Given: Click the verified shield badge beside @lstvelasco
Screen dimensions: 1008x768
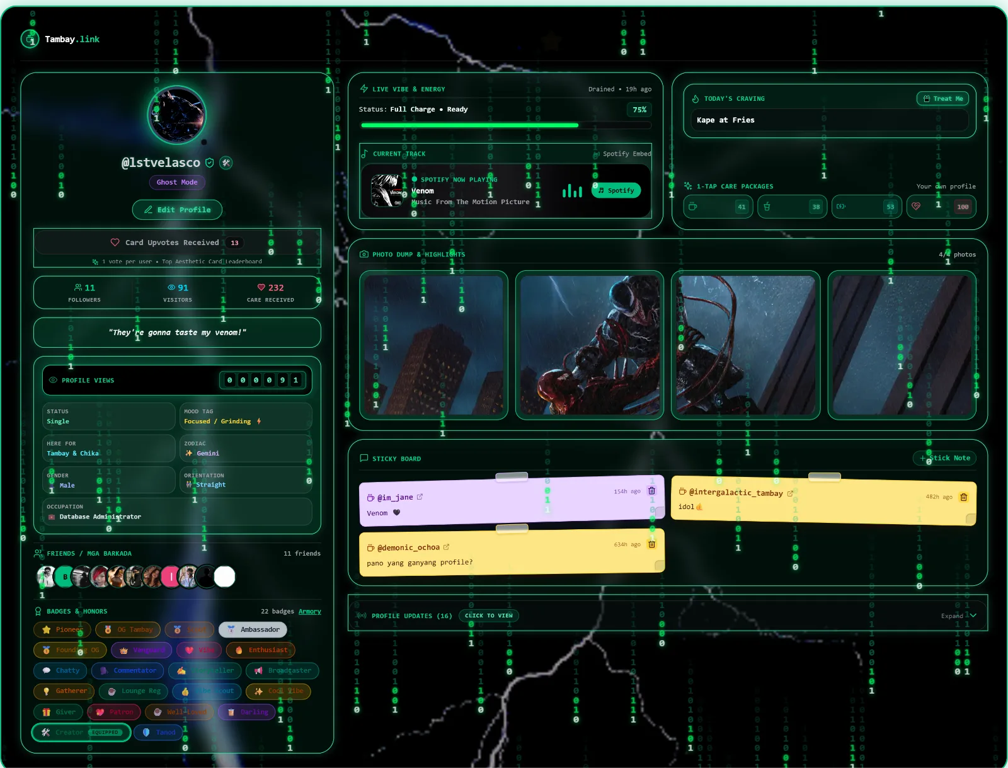Looking at the screenshot, I should tap(210, 163).
